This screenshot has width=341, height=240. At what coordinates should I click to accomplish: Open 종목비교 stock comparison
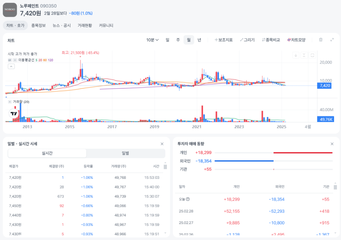(x=271, y=40)
